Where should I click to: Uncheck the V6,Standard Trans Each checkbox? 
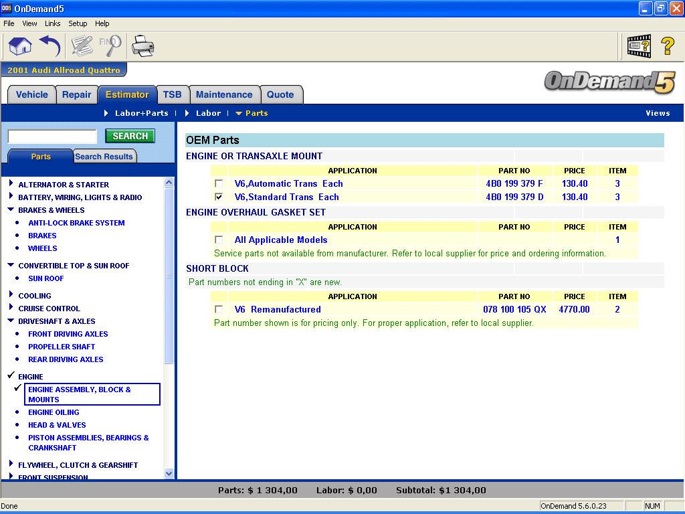pyautogui.click(x=219, y=197)
